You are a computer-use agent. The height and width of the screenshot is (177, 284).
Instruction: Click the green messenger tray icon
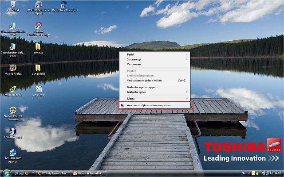coord(257,173)
